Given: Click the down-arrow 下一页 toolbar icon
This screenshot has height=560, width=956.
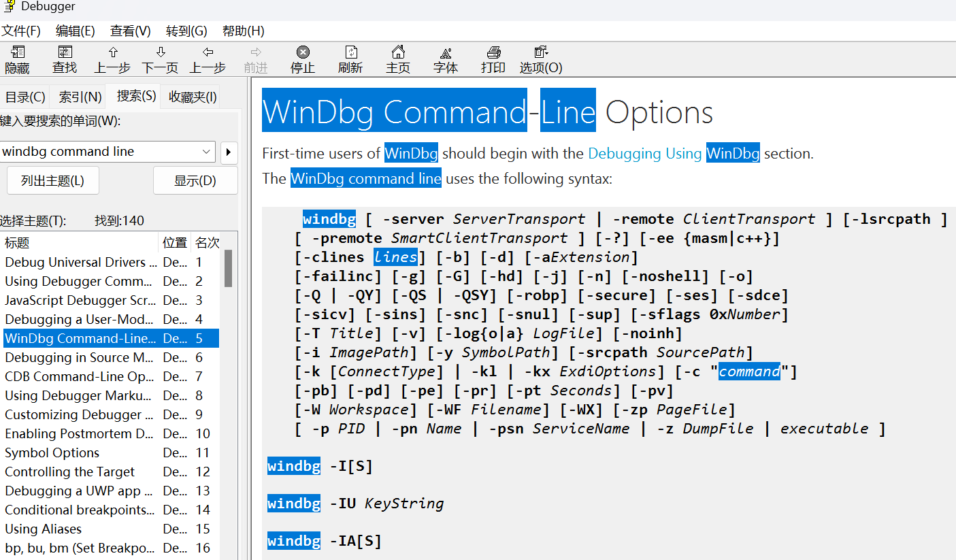Looking at the screenshot, I should click(x=160, y=60).
